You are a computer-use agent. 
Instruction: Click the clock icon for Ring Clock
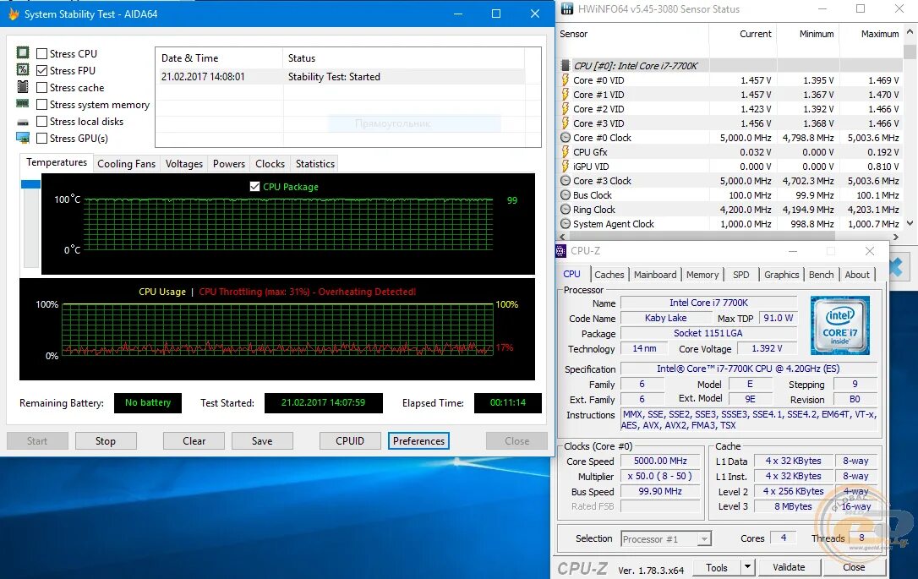click(565, 209)
